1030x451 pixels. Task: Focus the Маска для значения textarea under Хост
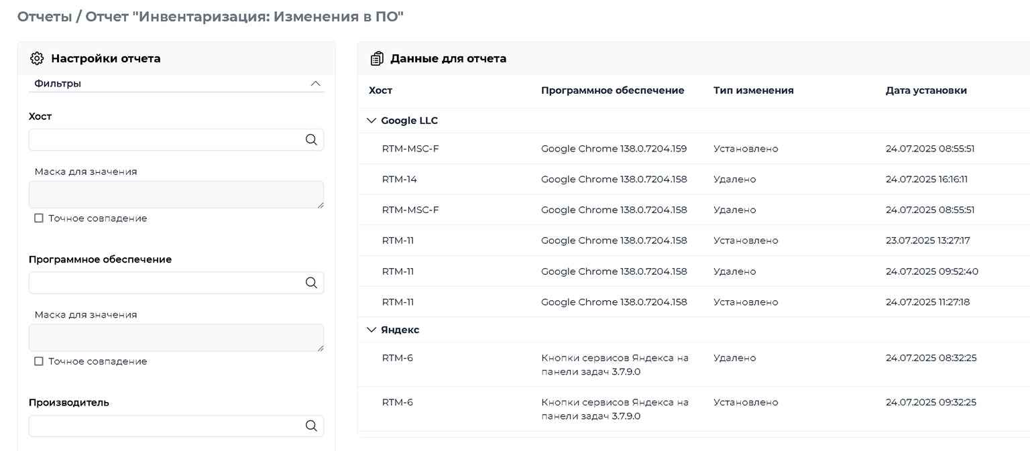coord(176,194)
